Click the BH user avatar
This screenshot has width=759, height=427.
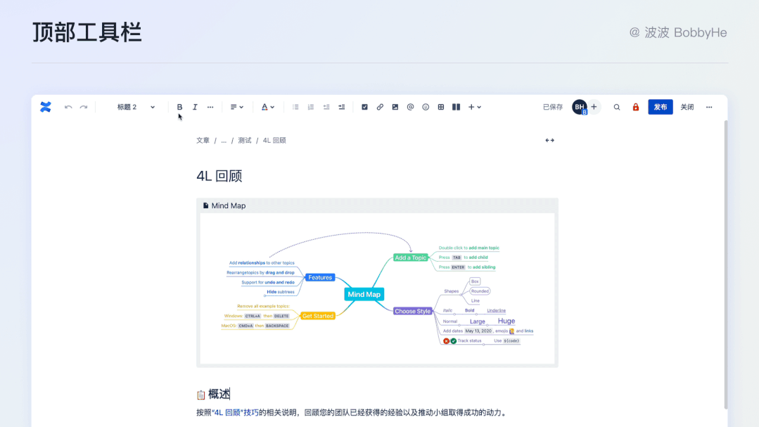(580, 107)
